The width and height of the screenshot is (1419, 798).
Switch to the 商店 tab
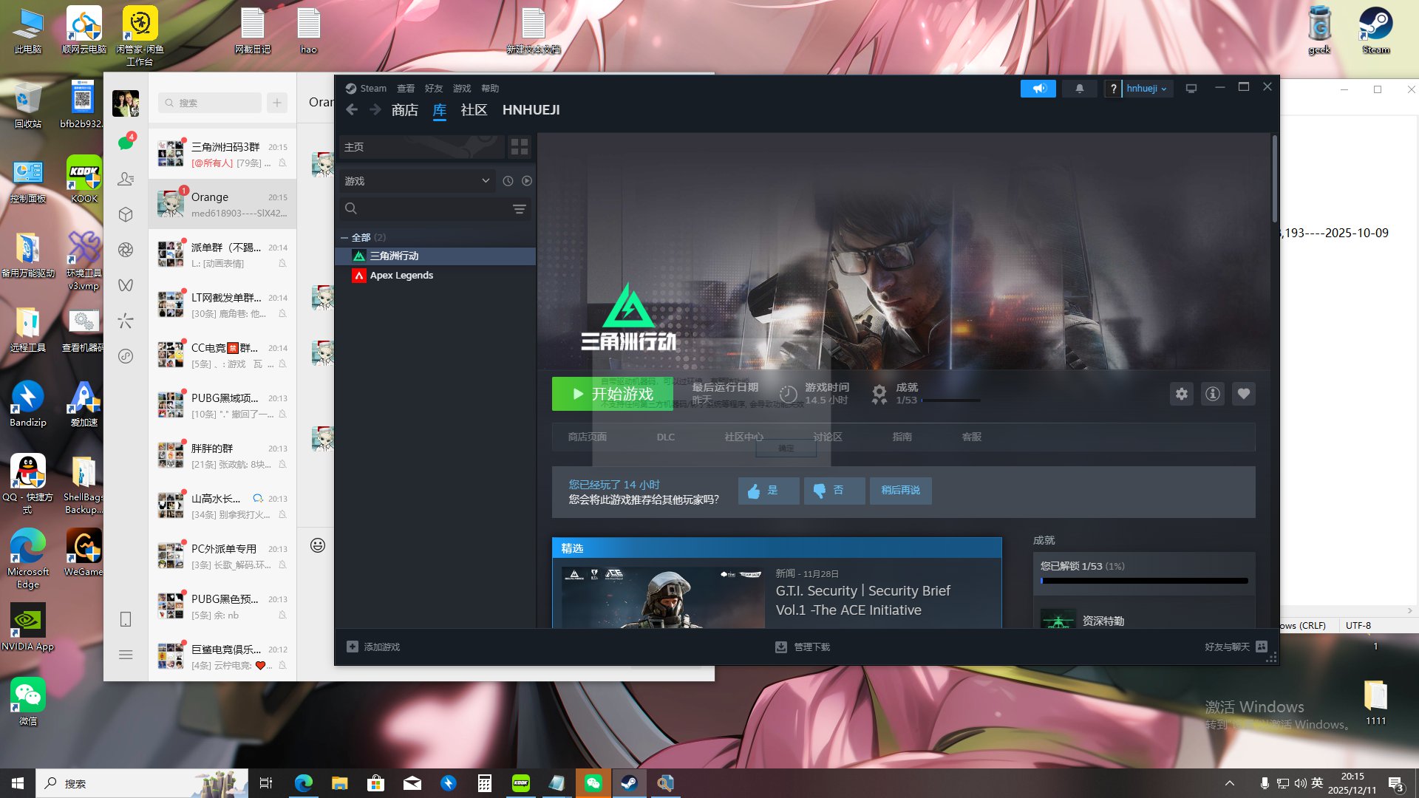pos(404,110)
